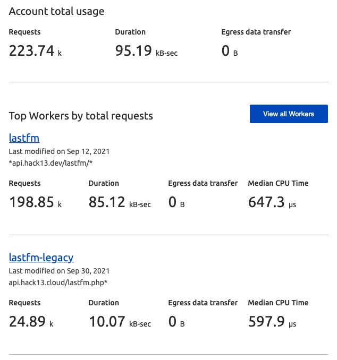Open the lastfm worker link
Viewport: 337px width, 360px height.
[24, 138]
